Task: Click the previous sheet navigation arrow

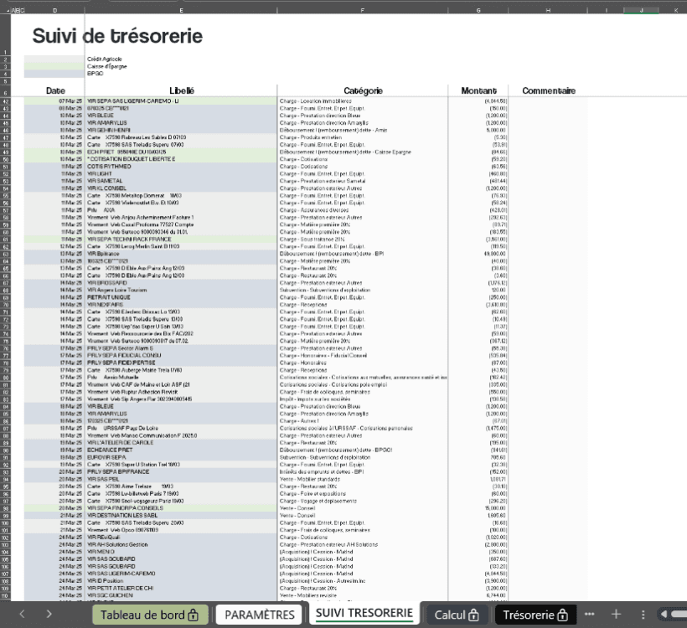Action: coord(22,614)
